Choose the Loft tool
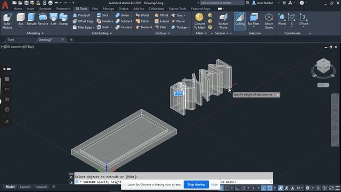341x192 pixels. [x=54, y=19]
